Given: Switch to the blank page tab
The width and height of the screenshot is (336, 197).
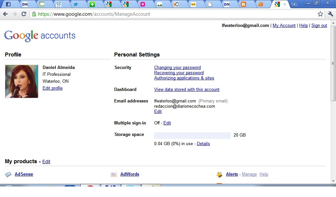Looking at the screenshot, I should [210, 4].
